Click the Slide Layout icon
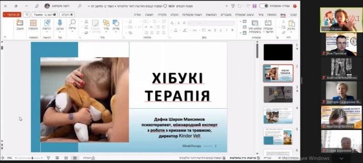The image size is (363, 163). point(245,21)
